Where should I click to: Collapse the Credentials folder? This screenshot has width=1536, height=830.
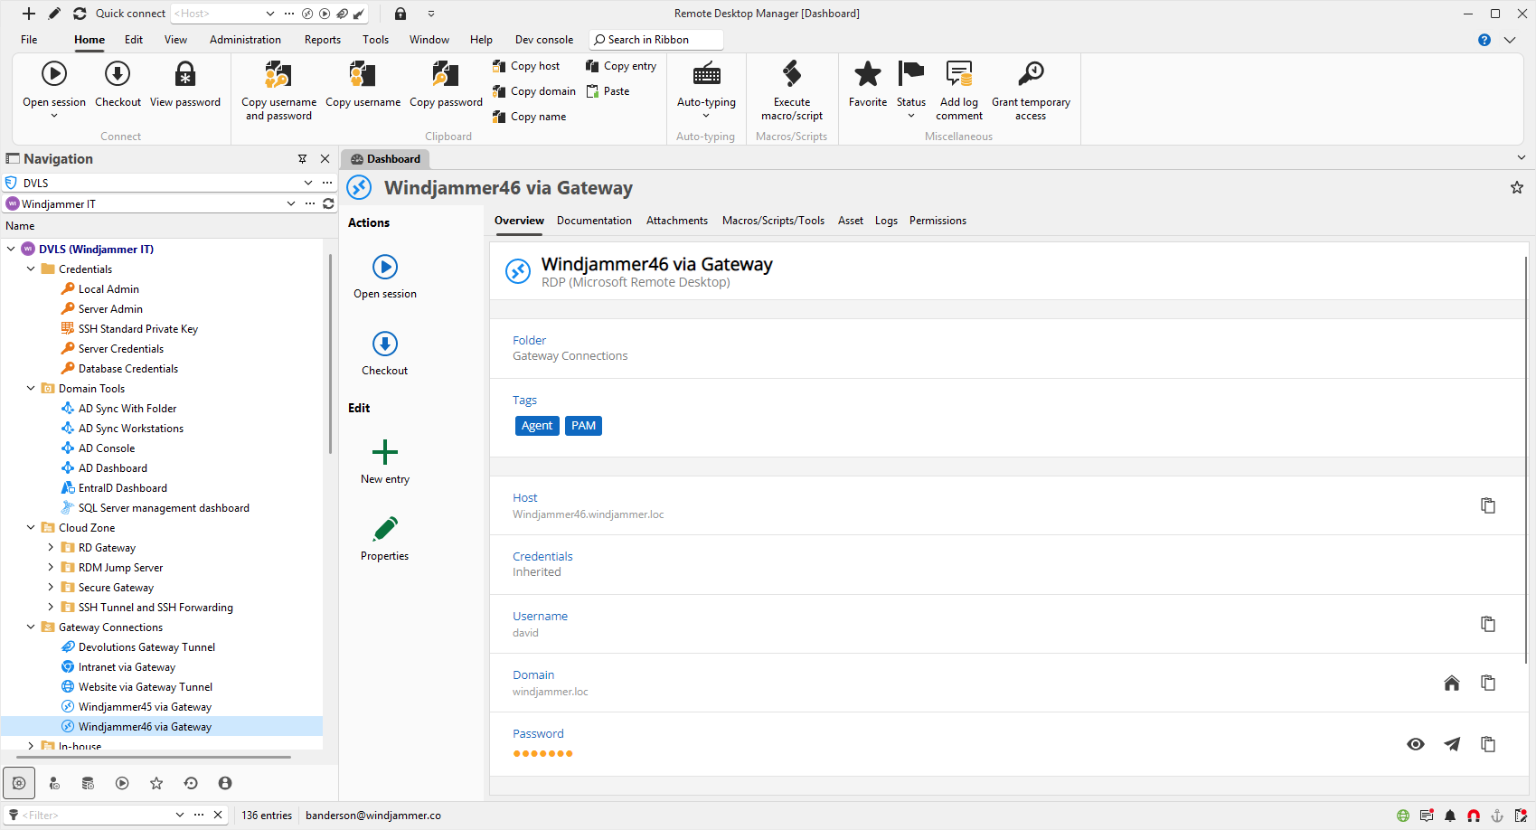pos(31,269)
